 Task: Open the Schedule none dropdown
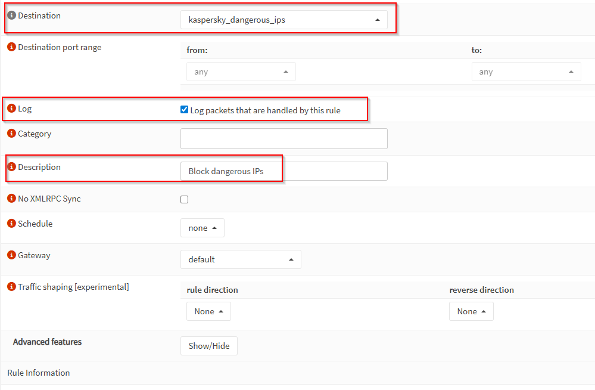(202, 228)
